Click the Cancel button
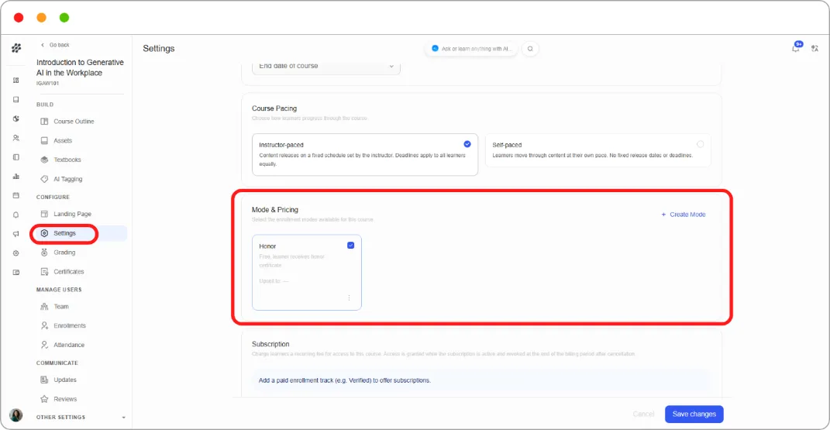Viewport: 830px width, 430px height. click(x=644, y=415)
